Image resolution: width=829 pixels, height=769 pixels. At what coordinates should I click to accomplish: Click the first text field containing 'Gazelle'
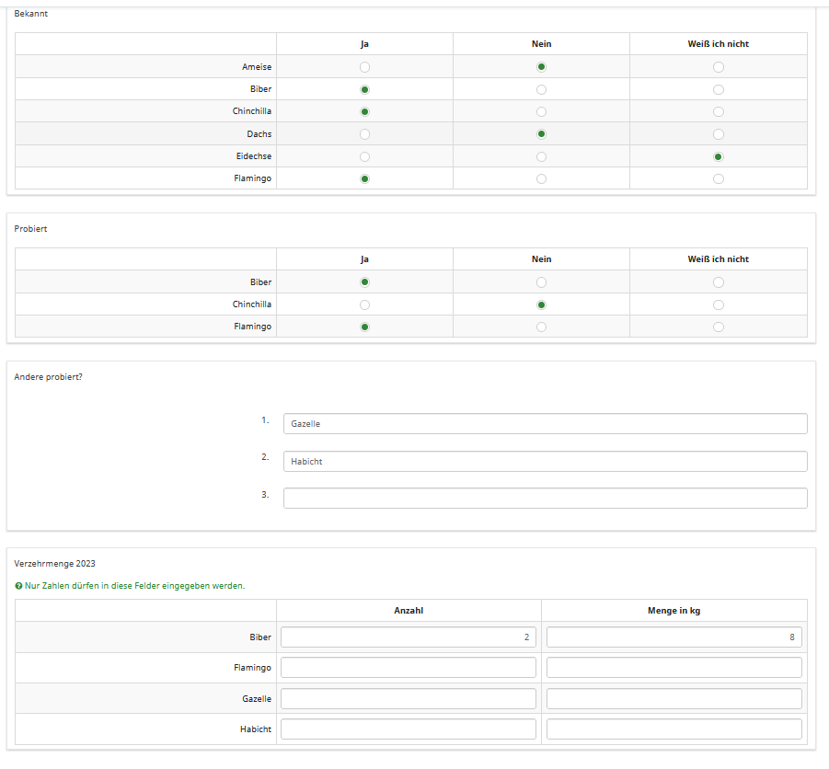click(x=545, y=424)
